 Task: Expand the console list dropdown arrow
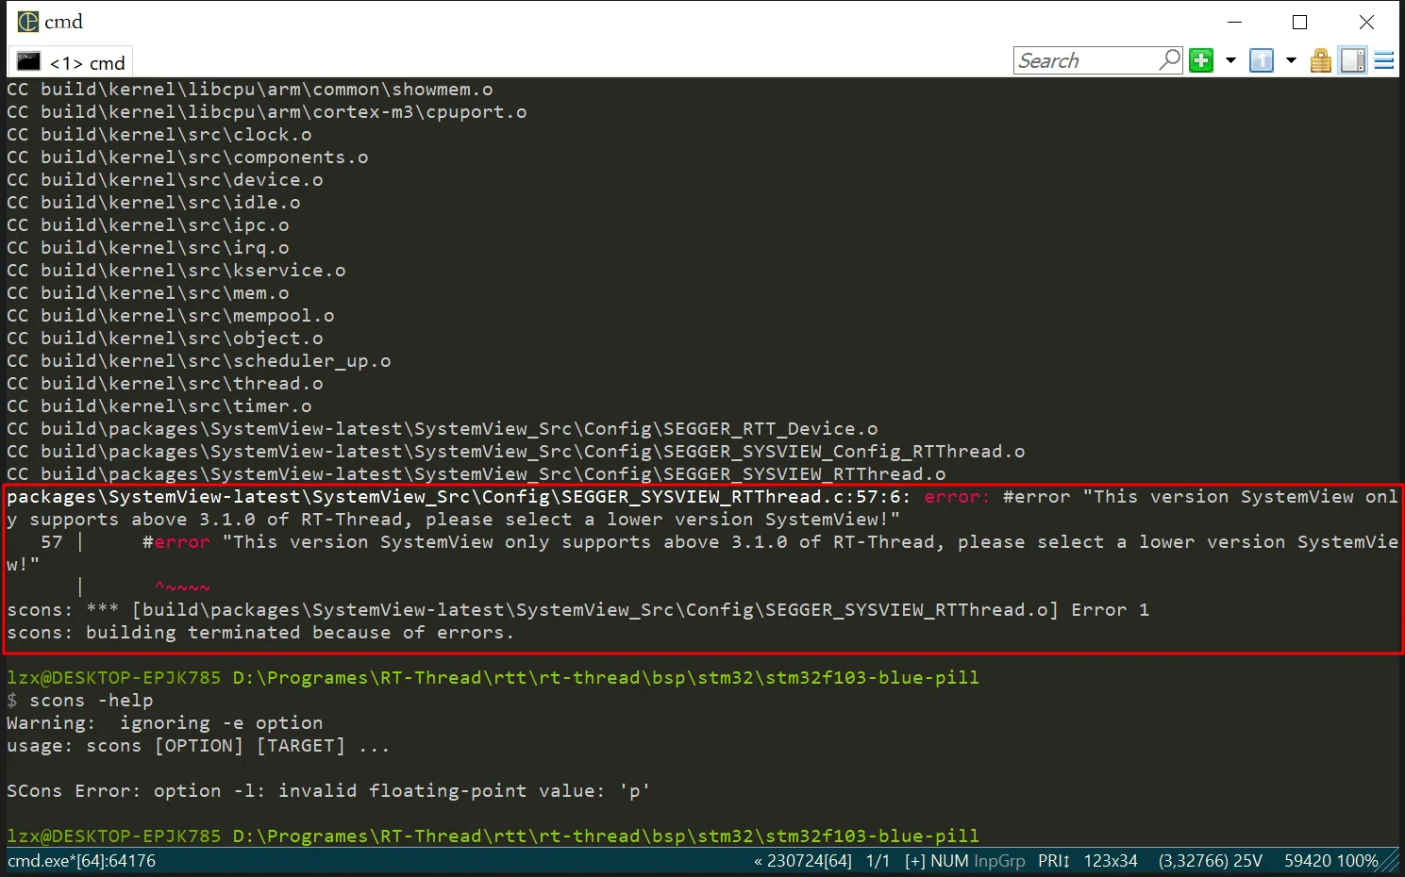click(x=1291, y=61)
